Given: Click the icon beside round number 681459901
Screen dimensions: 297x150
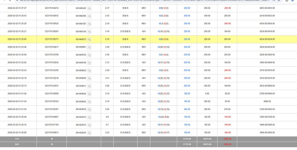Looking at the screenshot, I should 89,47.
